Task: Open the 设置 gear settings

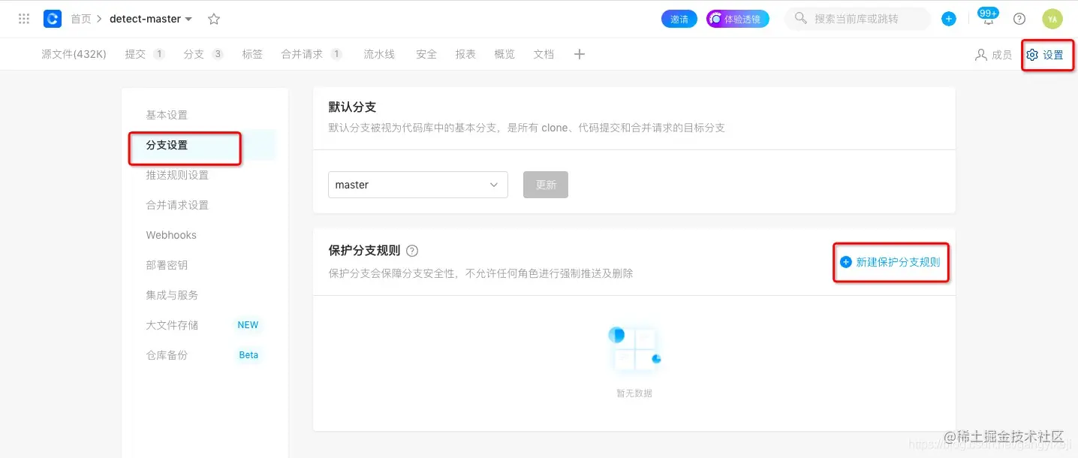Action: click(x=1046, y=54)
